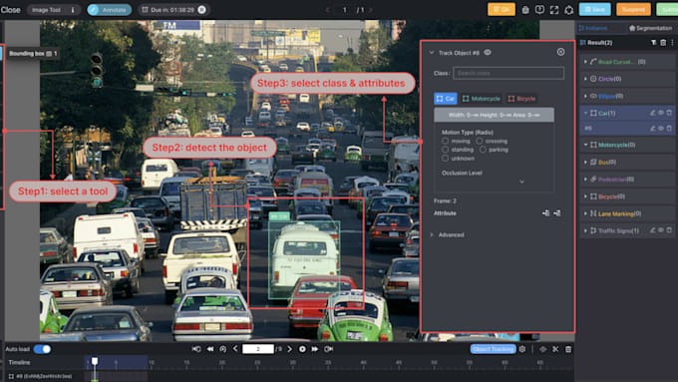
Task: Click the refresh sync icon in top toolbar
Action: tap(569, 10)
